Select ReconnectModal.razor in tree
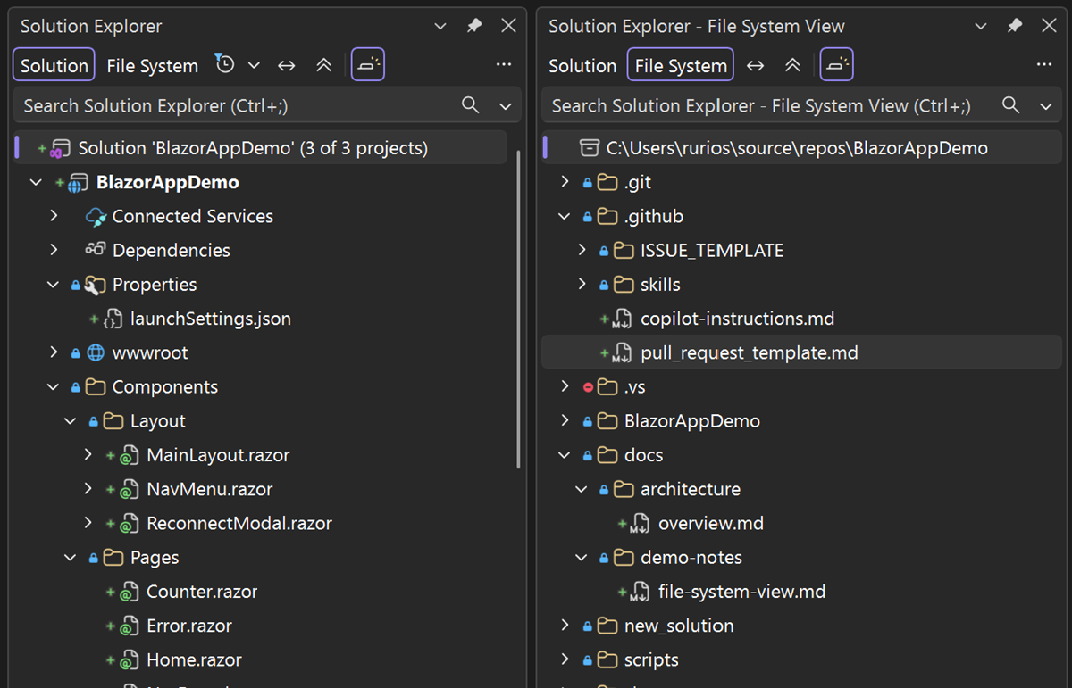 click(x=239, y=523)
